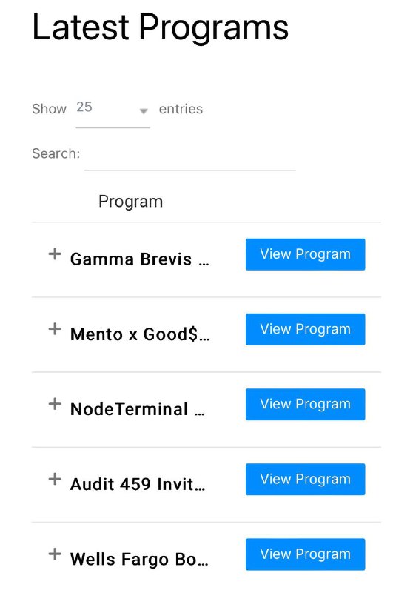Expand the Gamma Brevis row details
Viewport: 413px width, 593px height.
pyautogui.click(x=55, y=254)
